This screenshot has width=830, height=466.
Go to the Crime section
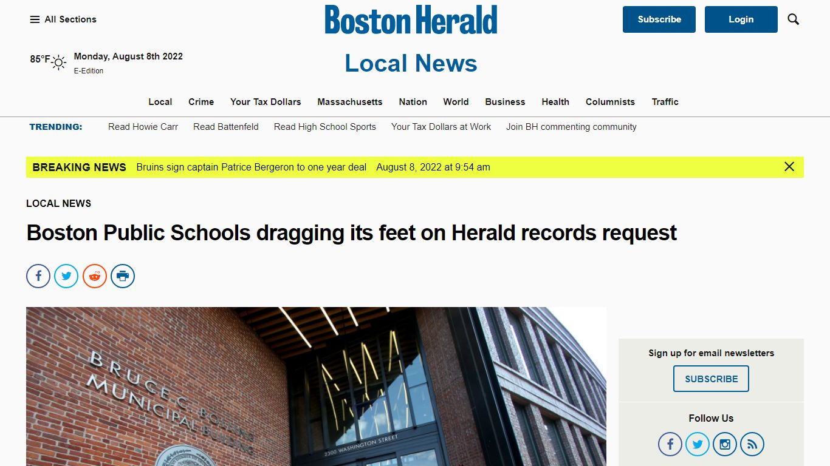click(201, 102)
